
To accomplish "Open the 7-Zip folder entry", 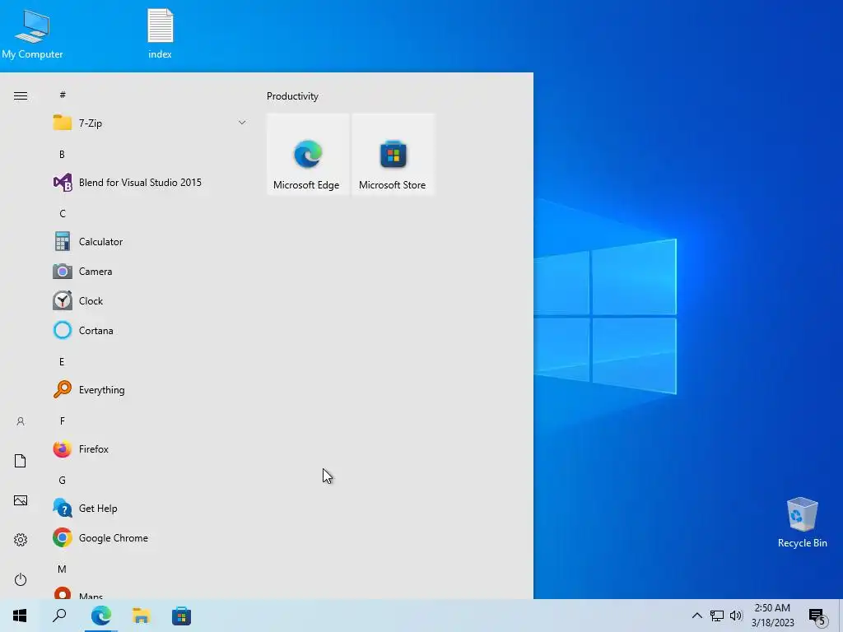I will coord(150,123).
